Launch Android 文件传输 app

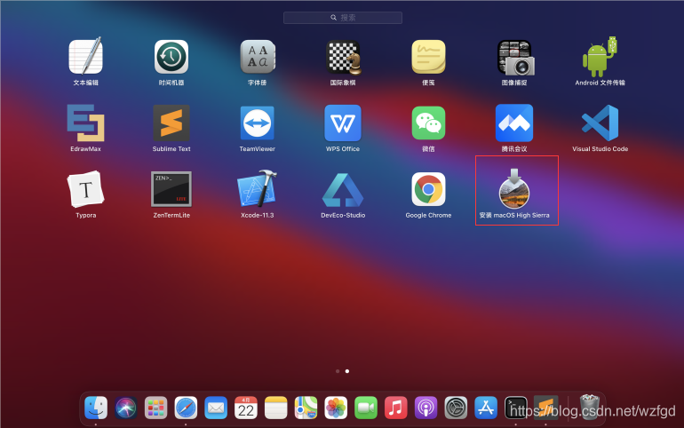tap(600, 57)
